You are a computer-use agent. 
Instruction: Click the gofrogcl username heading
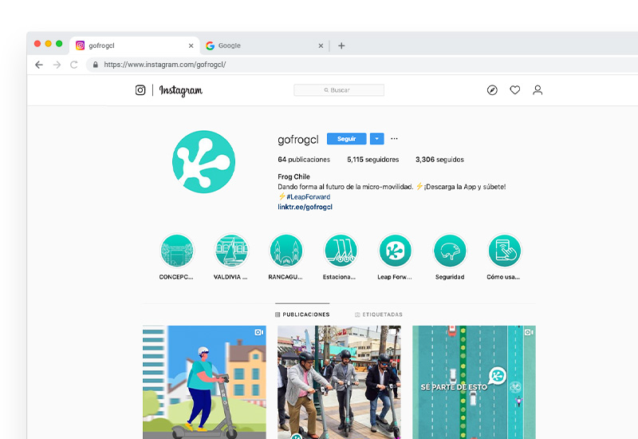pos(298,139)
